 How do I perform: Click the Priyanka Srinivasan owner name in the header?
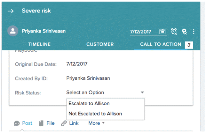point(43,31)
